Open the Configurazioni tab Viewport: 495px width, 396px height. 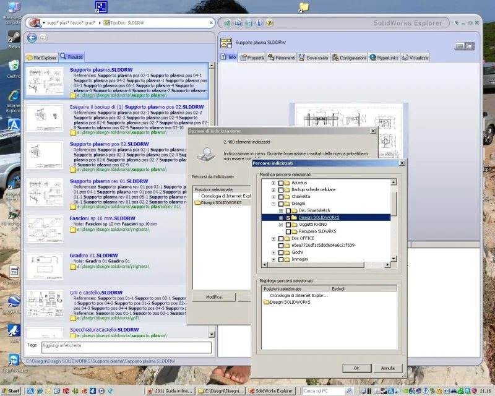coord(349,58)
